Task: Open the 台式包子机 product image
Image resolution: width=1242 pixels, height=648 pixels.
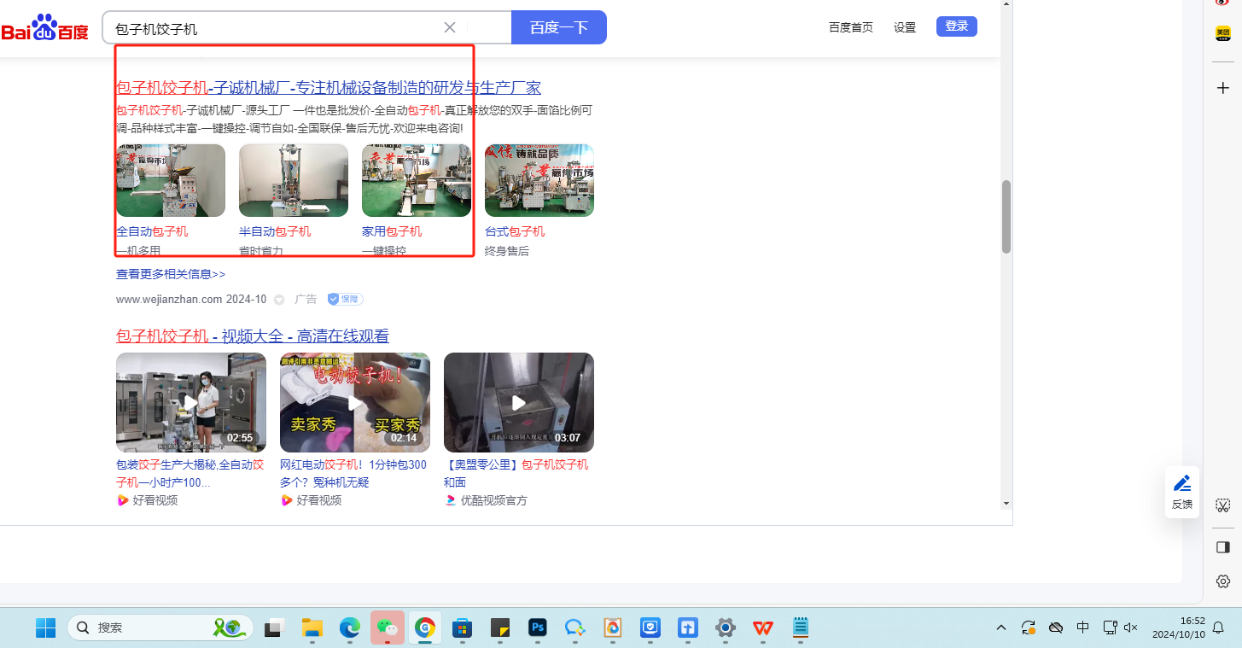Action: (539, 180)
